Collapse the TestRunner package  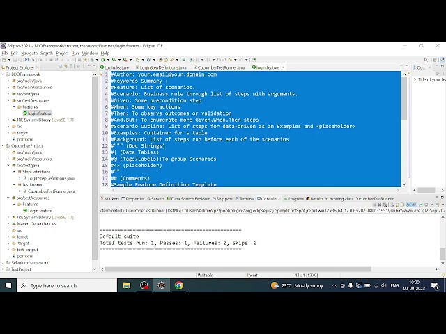14,185
